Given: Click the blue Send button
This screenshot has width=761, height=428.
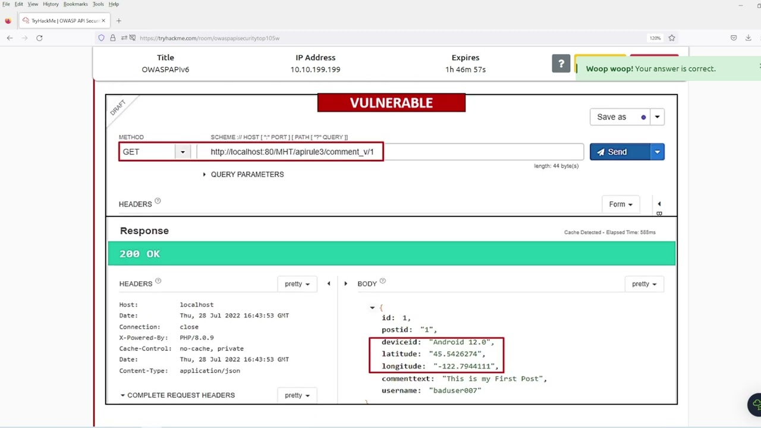Looking at the screenshot, I should [620, 152].
